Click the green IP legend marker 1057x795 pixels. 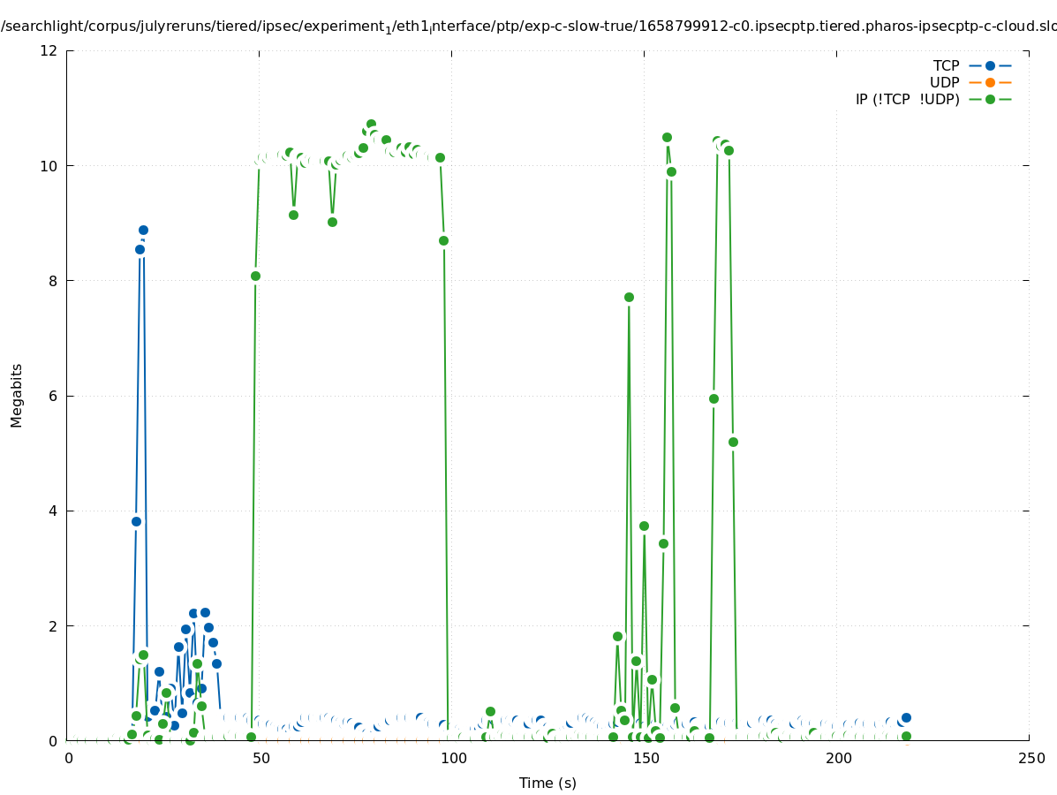[990, 99]
